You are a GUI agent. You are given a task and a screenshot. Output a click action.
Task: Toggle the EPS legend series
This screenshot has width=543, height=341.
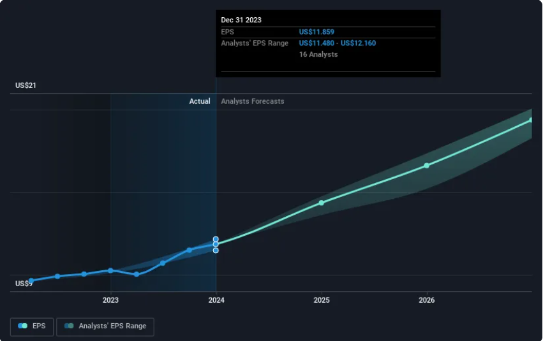coord(32,326)
